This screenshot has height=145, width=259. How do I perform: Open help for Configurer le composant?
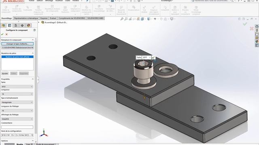click(x=34, y=30)
